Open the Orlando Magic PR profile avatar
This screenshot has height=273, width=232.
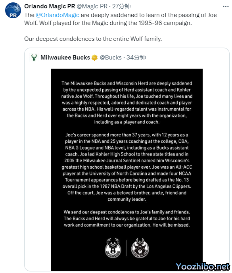[x=13, y=10]
